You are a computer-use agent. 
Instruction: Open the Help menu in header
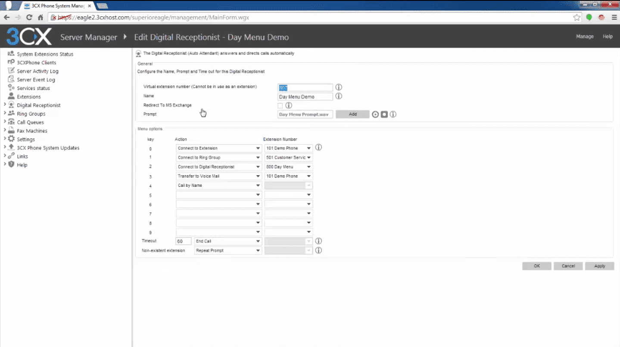point(608,37)
